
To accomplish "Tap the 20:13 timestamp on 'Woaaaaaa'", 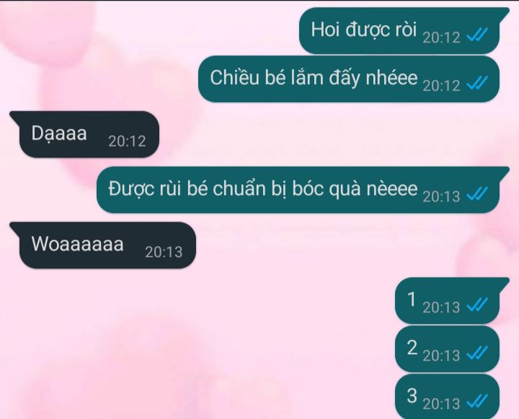I will pos(164,252).
